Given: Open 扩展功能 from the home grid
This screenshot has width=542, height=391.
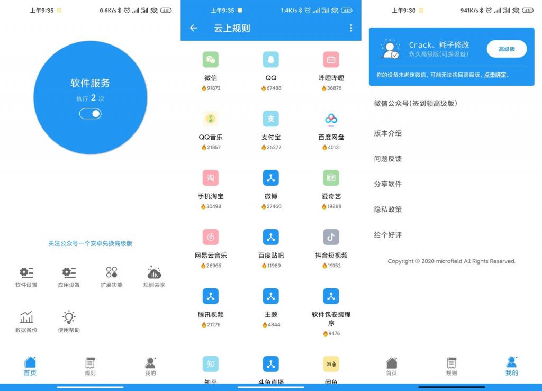Looking at the screenshot, I should 111,272.
